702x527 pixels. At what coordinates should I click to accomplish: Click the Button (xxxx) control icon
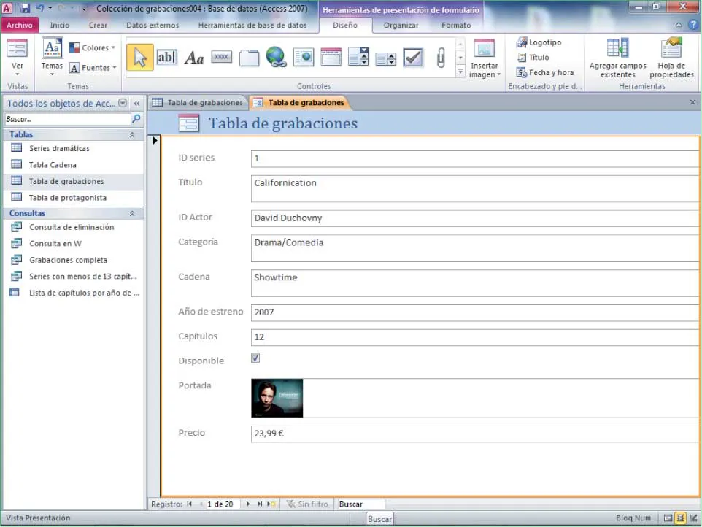[222, 57]
